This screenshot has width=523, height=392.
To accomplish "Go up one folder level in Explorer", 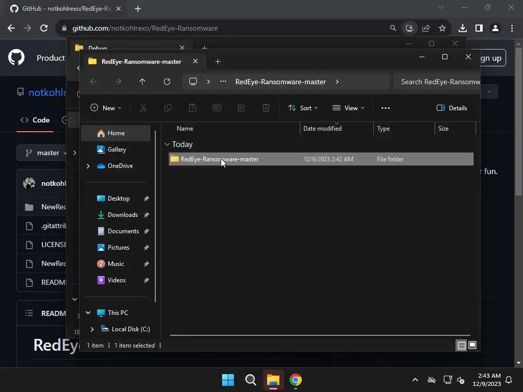I will [x=142, y=82].
